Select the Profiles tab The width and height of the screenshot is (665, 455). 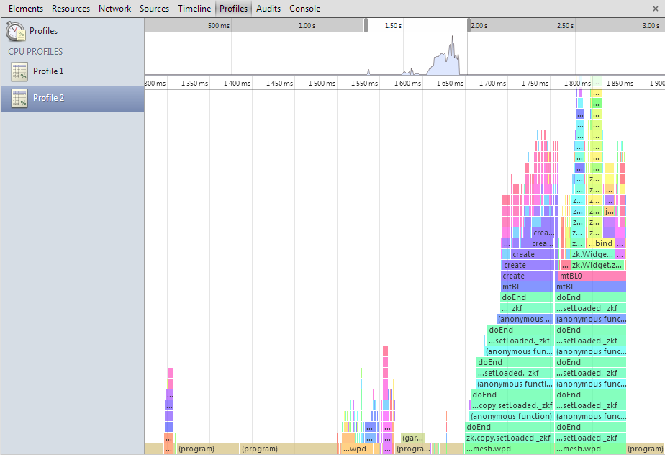click(233, 9)
